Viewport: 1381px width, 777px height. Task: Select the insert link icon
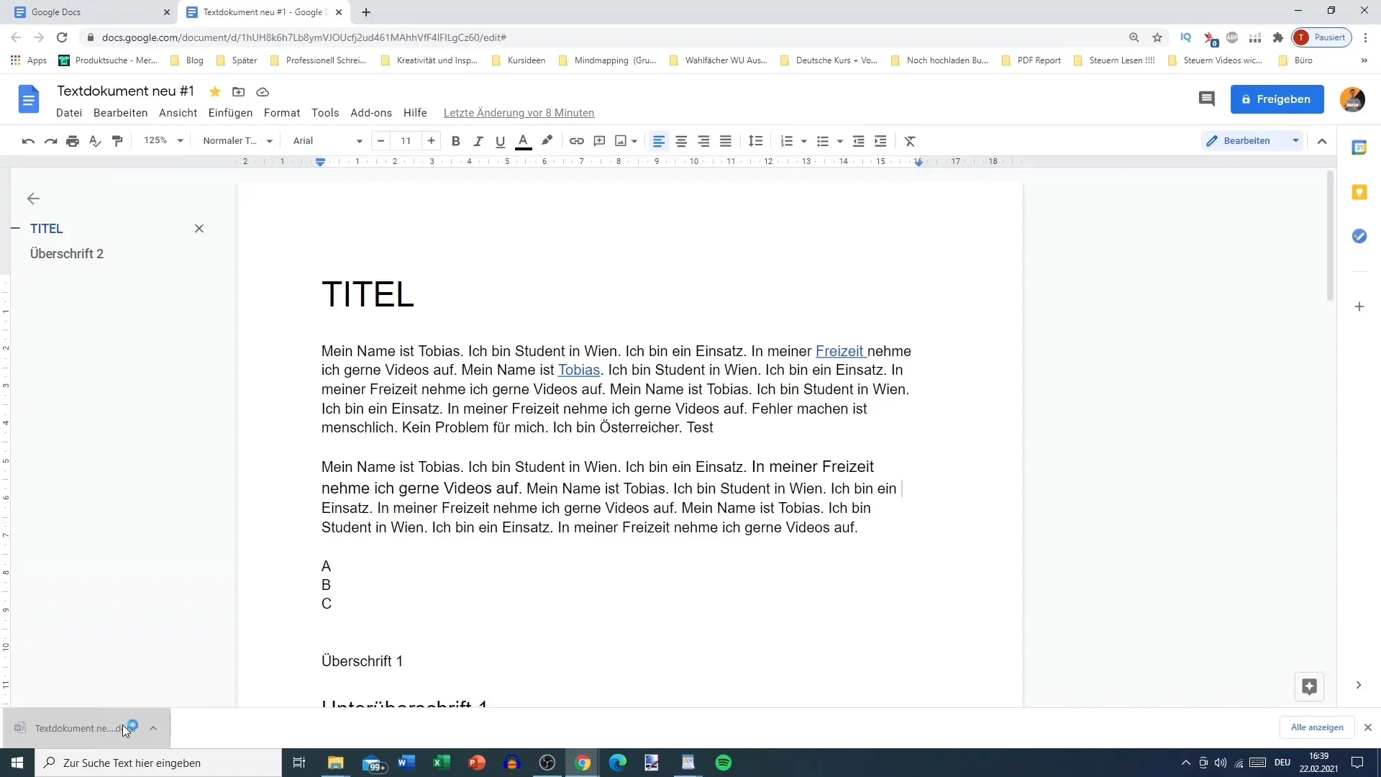coord(577,140)
